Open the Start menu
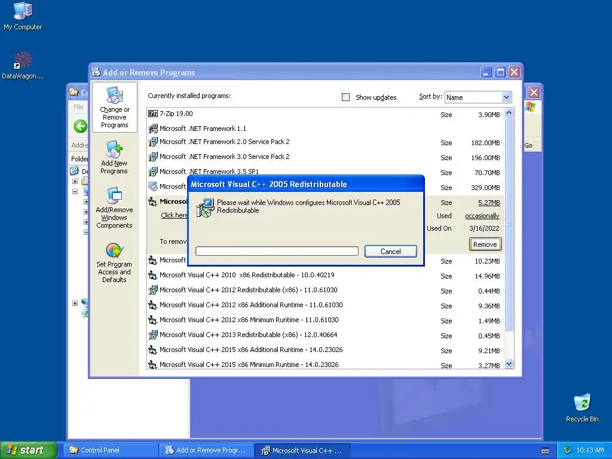The image size is (612, 459). click(28, 450)
